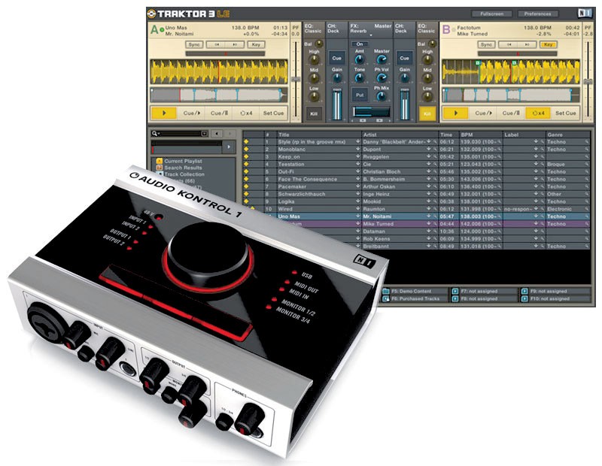Click the label arrow in the Uno Mas row
This screenshot has height=466, width=602.
pos(536,216)
